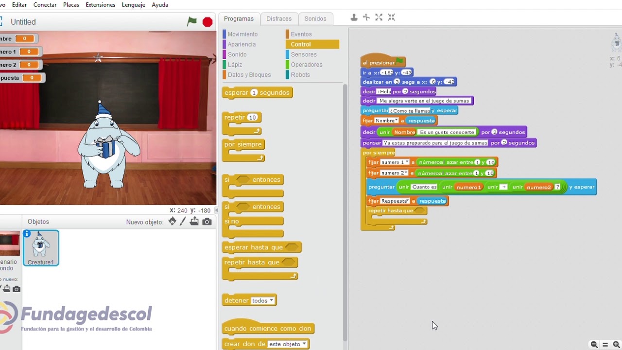Screen dimensions: 622x350
Task: Switch to the Disfraces tab
Action: [279, 18]
